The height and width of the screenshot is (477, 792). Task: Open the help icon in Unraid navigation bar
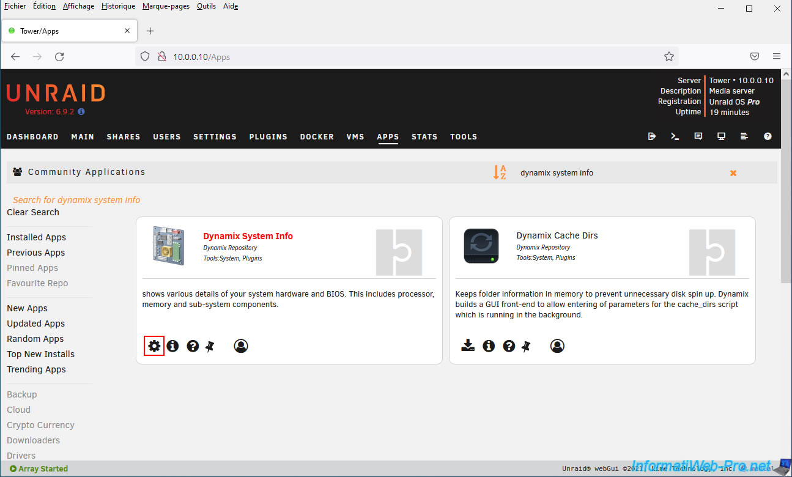768,136
